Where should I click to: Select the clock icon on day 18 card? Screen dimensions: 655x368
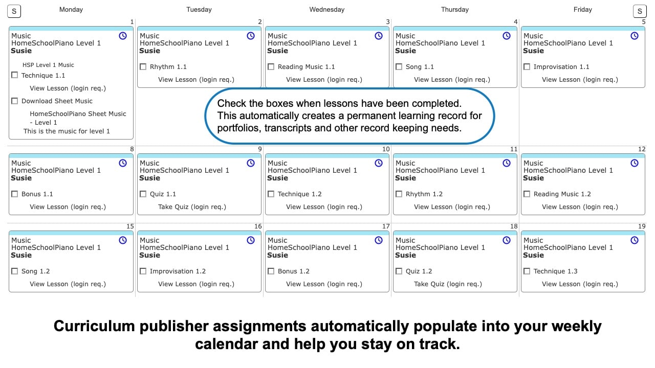point(507,240)
